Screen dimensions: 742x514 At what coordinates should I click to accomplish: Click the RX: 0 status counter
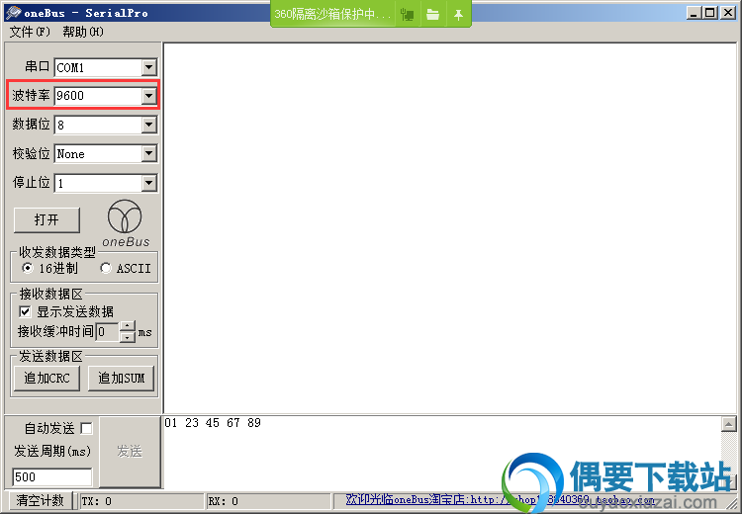pos(269,501)
